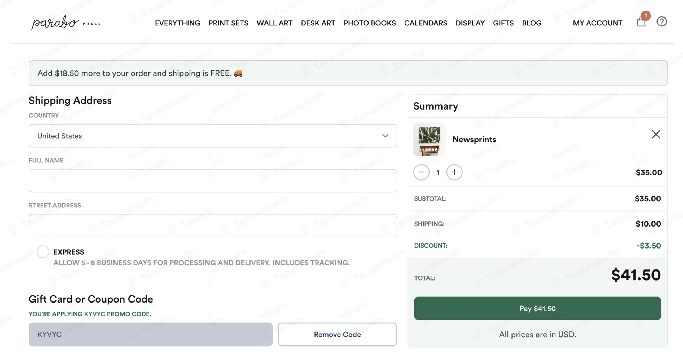Click the Newsprints product name
Viewport: 683px width, 355px height.
[x=474, y=139]
